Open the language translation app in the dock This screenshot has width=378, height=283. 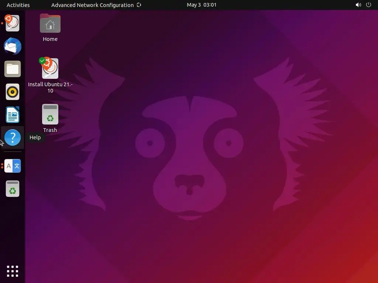pyautogui.click(x=12, y=166)
